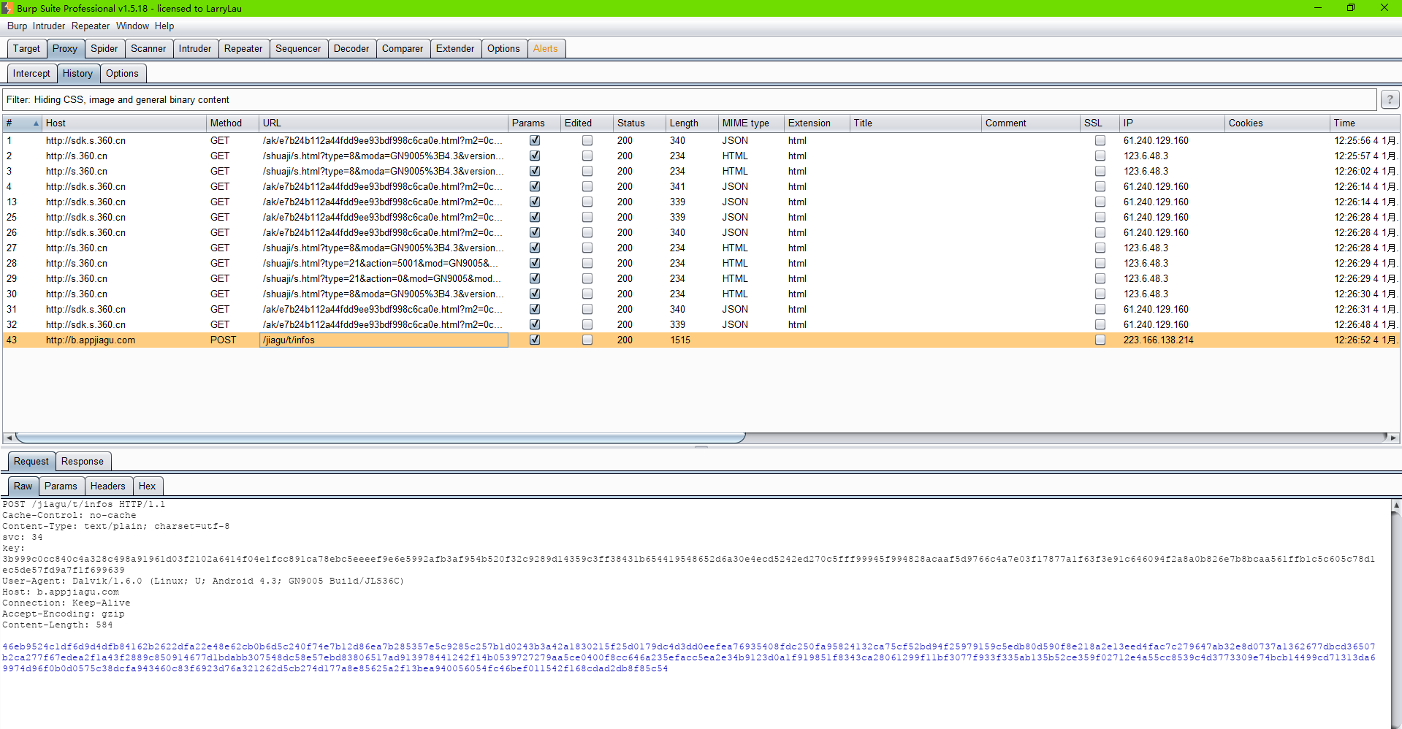Switch to the Comparer tab
The width and height of the screenshot is (1402, 729).
(x=403, y=48)
